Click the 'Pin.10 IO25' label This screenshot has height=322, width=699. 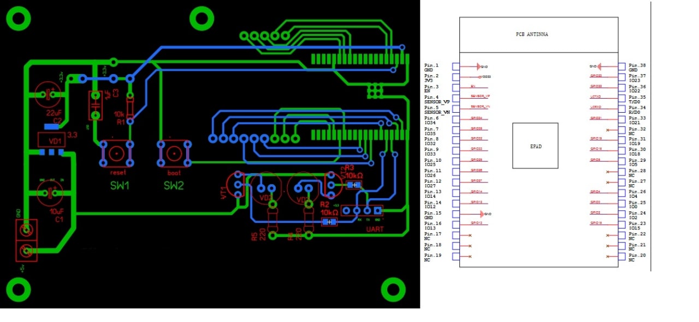click(x=433, y=162)
